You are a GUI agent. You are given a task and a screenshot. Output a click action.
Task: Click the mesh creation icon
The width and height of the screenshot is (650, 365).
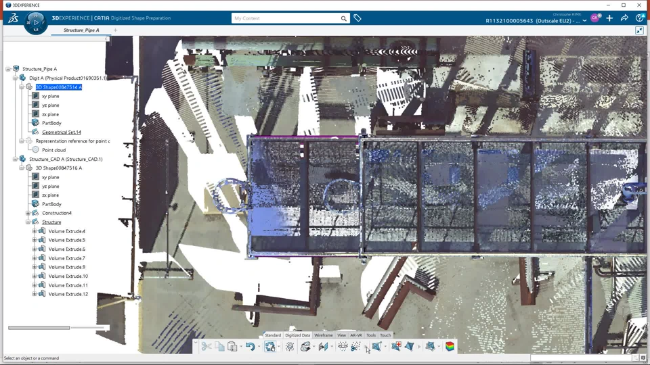(376, 346)
